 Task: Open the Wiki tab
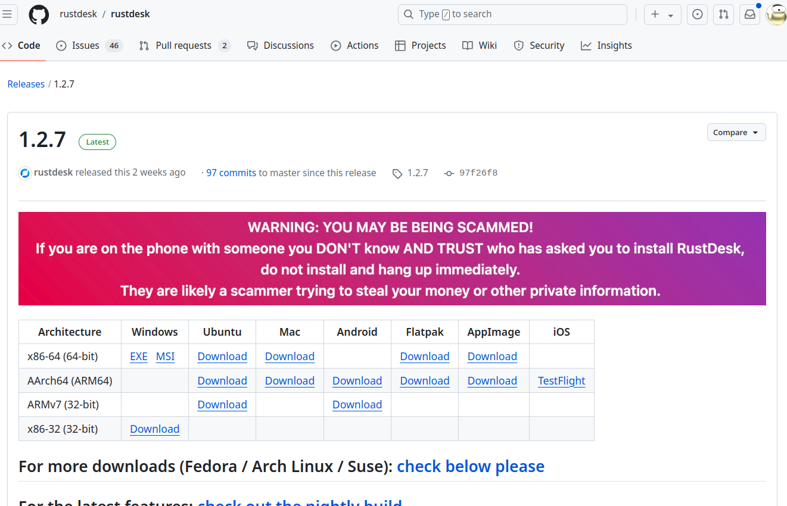(480, 46)
